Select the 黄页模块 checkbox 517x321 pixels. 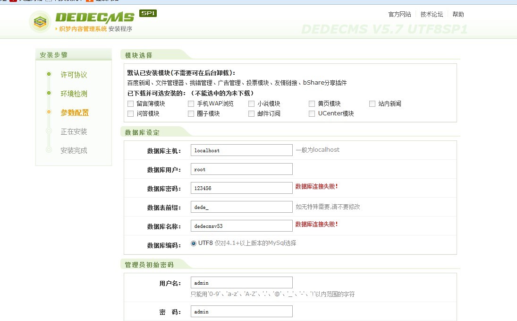[312, 104]
